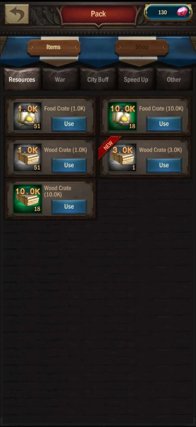Select the green Food Crate (10.0K) icon
This screenshot has width=196, height=427.
(x=122, y=116)
